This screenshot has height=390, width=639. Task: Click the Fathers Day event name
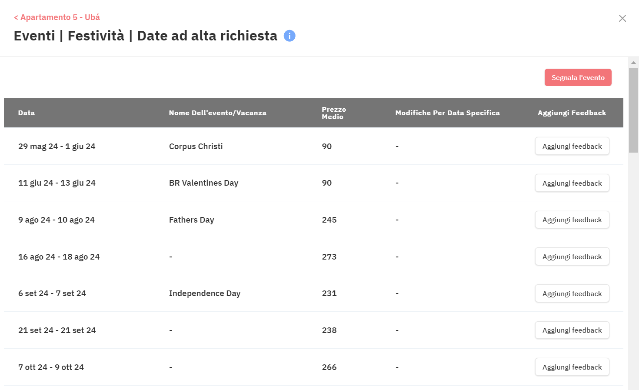tap(192, 220)
